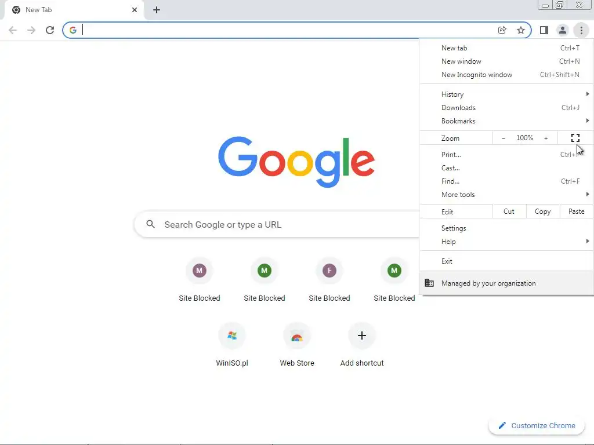Viewport: 594px width, 445px height.
Task: Open the F Site Blocked shortcut
Action: tap(329, 280)
